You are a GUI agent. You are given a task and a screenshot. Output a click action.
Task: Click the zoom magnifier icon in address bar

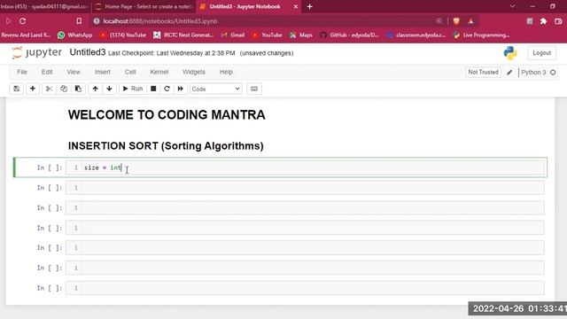(x=439, y=21)
